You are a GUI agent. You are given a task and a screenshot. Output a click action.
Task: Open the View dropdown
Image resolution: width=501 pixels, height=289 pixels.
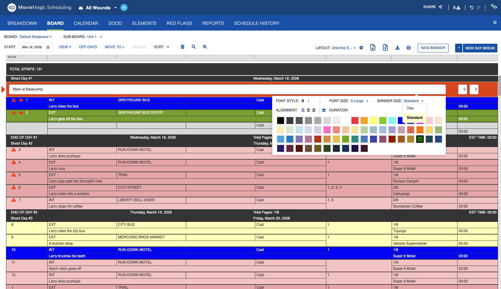coord(65,47)
